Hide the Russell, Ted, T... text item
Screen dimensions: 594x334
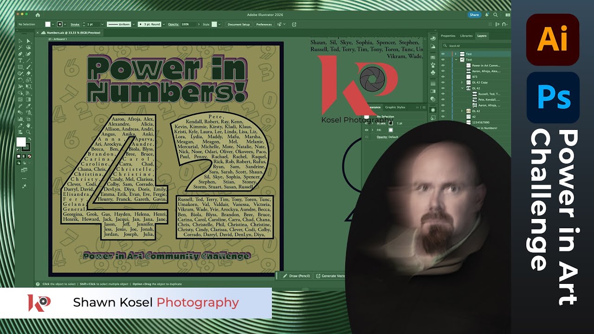pos(443,94)
